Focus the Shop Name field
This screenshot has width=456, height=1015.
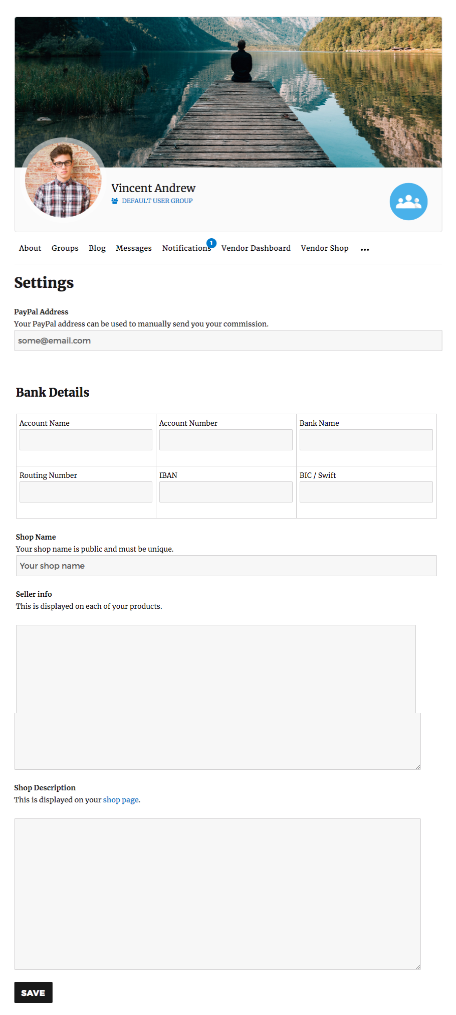[226, 566]
